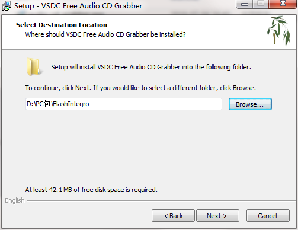Click the English language label

click(15, 200)
